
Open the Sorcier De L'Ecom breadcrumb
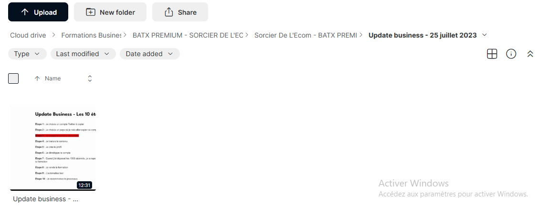(x=305, y=35)
